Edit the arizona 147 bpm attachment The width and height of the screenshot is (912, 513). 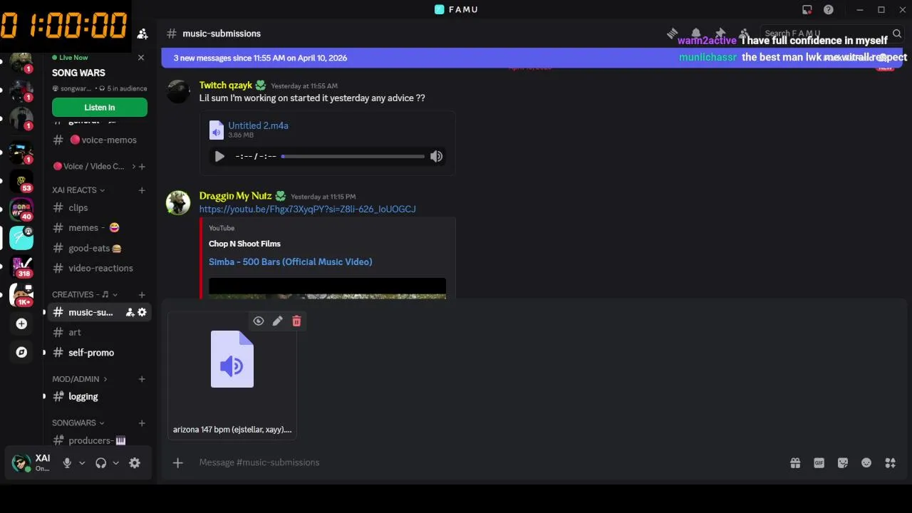pyautogui.click(x=277, y=321)
